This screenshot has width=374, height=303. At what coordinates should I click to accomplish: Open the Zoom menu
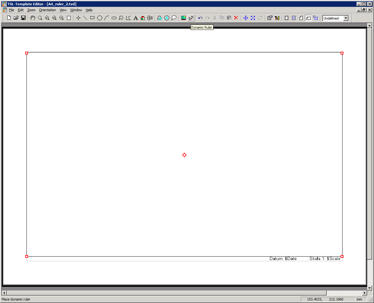31,10
